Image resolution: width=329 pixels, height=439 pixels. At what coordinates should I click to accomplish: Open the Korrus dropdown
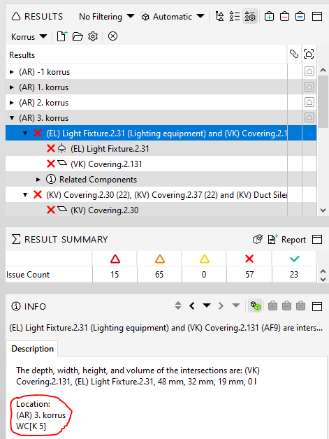click(x=29, y=36)
